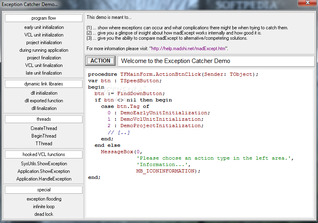The height and width of the screenshot is (223, 318).
Task: Choose 'dll initialization' demo
Action: (x=44, y=93)
